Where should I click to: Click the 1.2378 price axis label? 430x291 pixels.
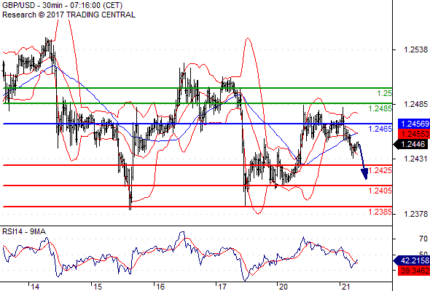click(x=415, y=214)
